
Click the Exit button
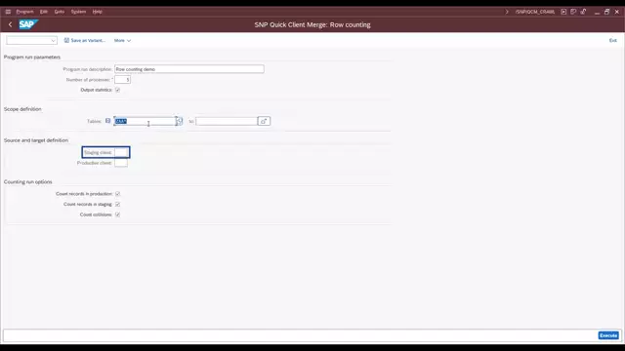pos(613,40)
